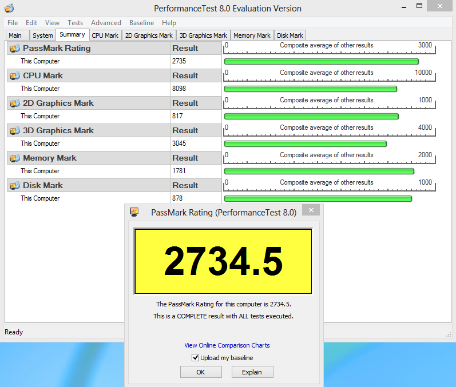Click the Disk Mark green result bar
Image resolution: width=456 pixels, height=387 pixels.
[318, 199]
